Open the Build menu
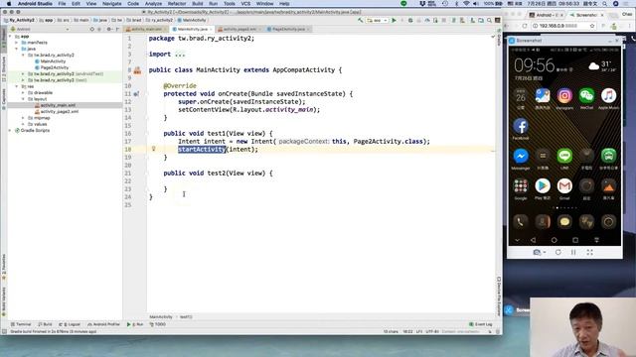Viewport: 636px width, 357px height. click(x=198, y=4)
